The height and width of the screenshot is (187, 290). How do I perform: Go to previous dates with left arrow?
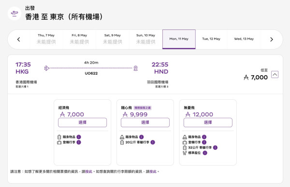pos(19,40)
